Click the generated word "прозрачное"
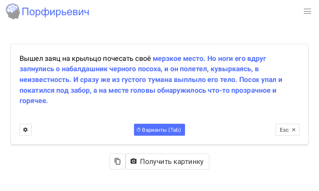Viewport: 319px width, 191px height. point(252,90)
